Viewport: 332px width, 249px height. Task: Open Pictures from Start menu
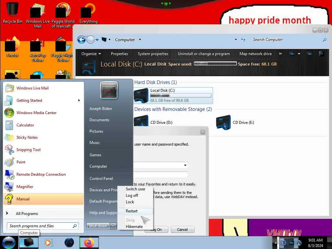point(96,131)
